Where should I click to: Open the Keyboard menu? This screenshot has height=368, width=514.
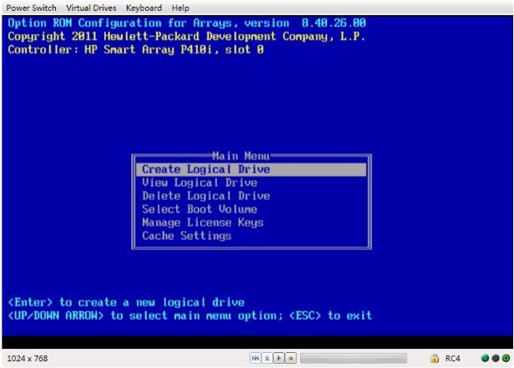point(144,8)
